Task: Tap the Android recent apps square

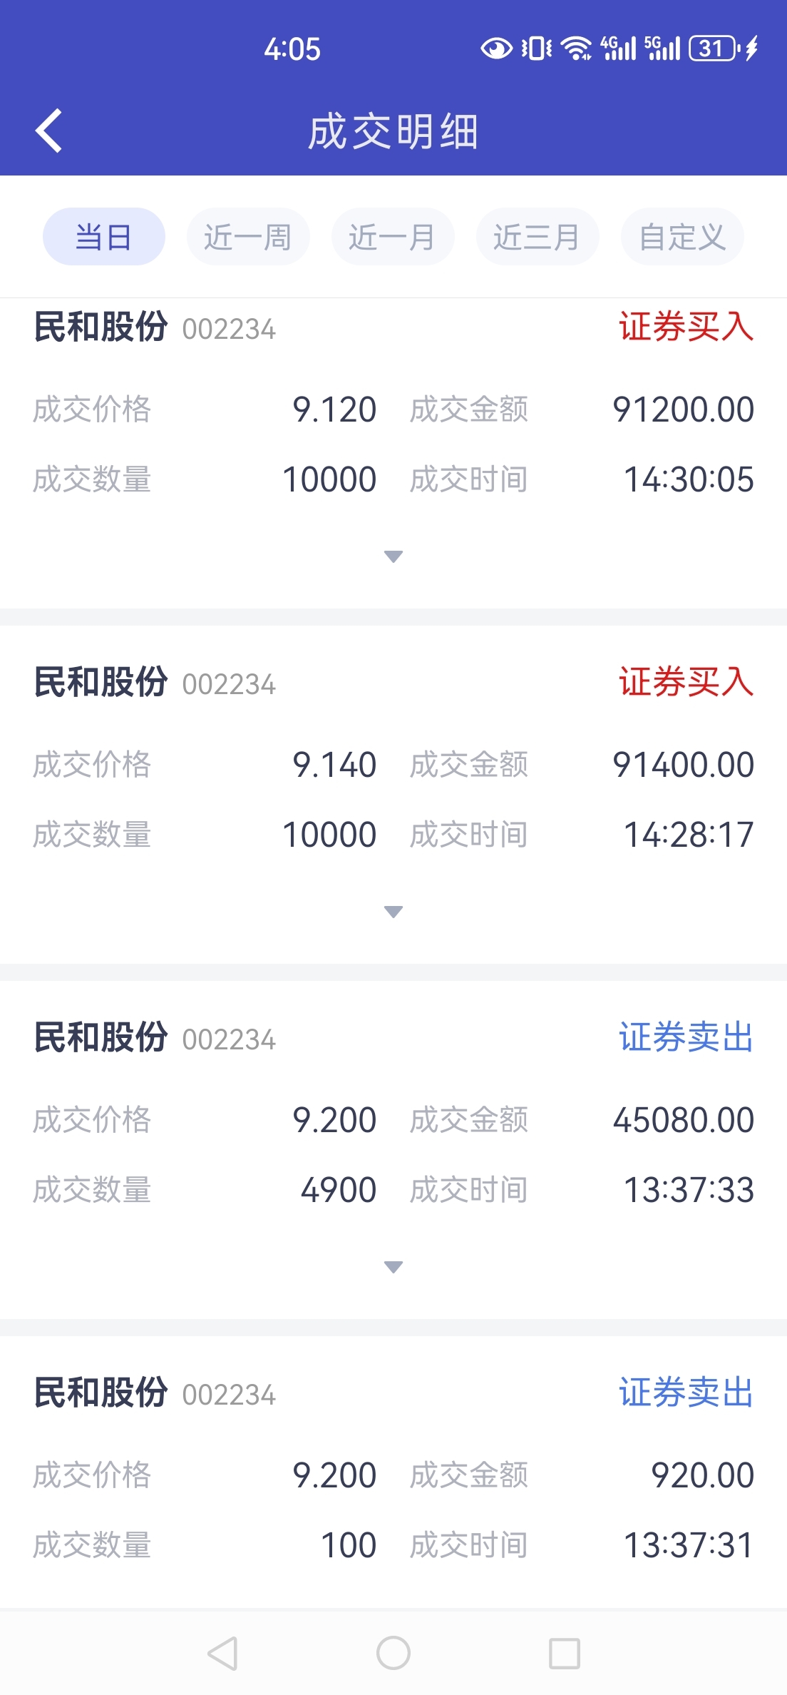Action: coord(565,1653)
